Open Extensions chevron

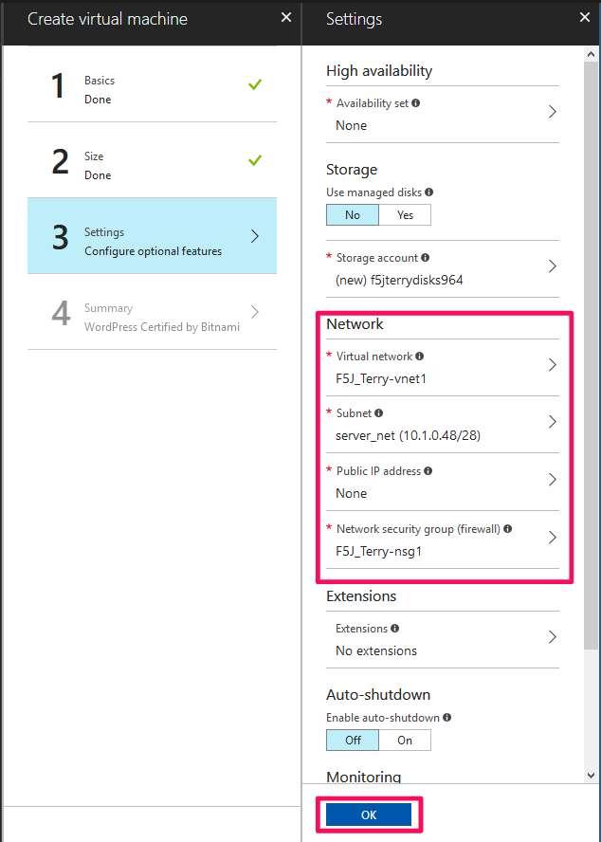coord(552,637)
